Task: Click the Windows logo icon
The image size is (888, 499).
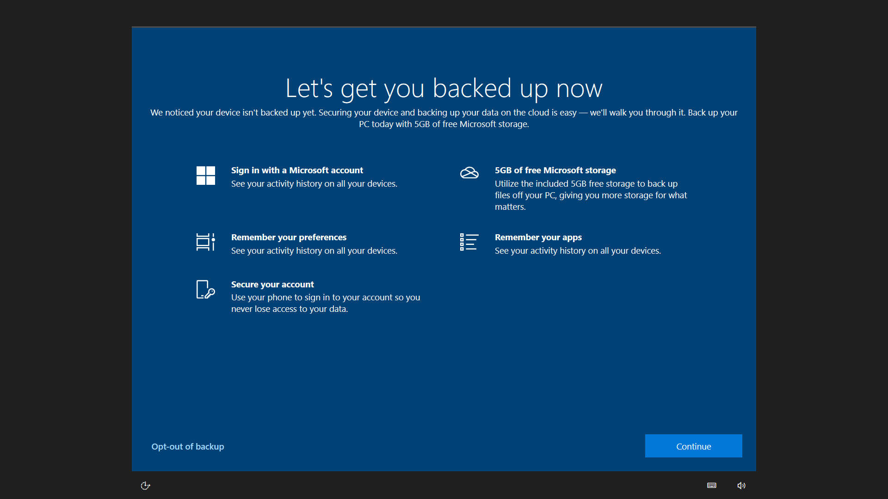Action: (x=205, y=176)
